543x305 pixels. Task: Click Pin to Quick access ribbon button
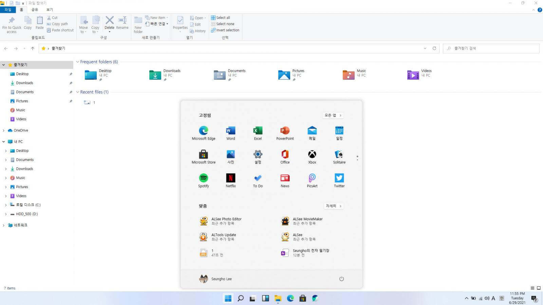[x=12, y=25]
